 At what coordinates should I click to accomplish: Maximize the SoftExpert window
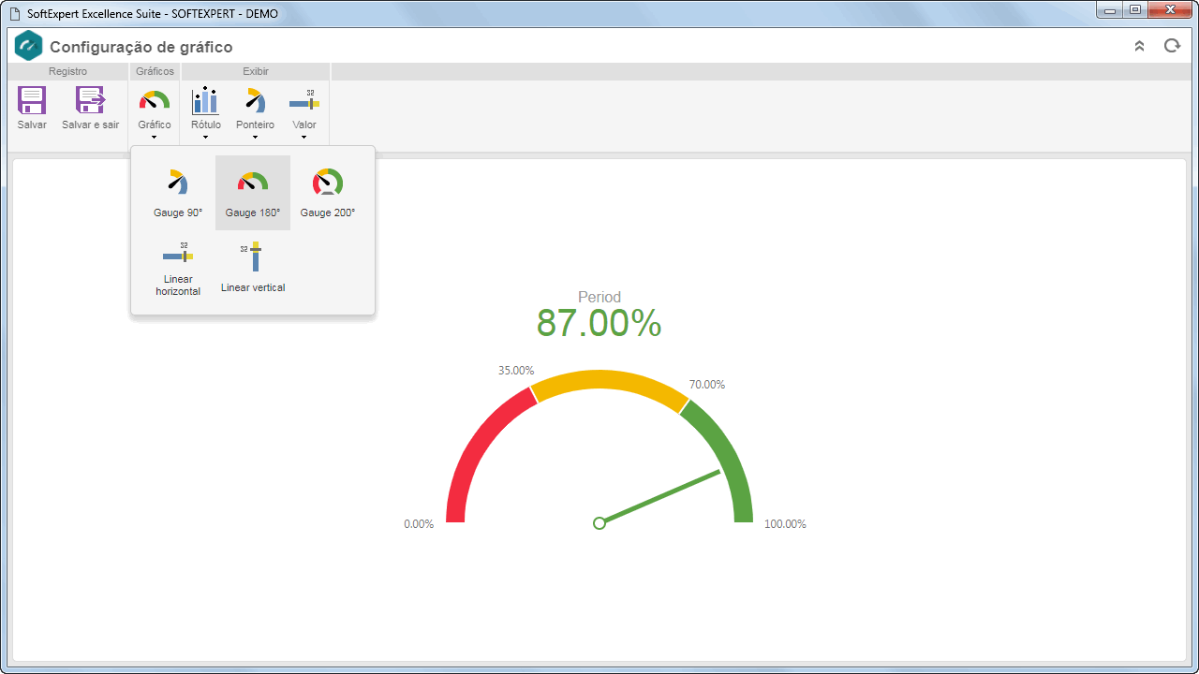[x=1134, y=9]
